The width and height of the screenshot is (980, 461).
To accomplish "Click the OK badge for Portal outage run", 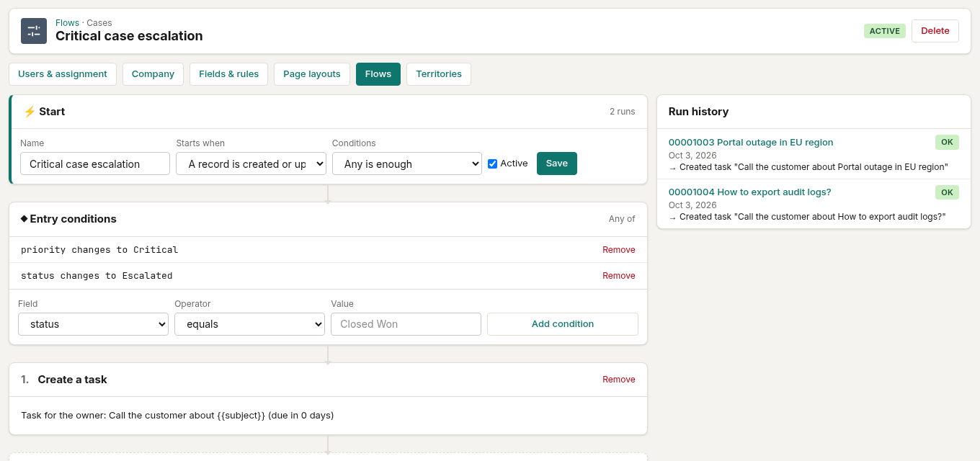I will pyautogui.click(x=947, y=142).
